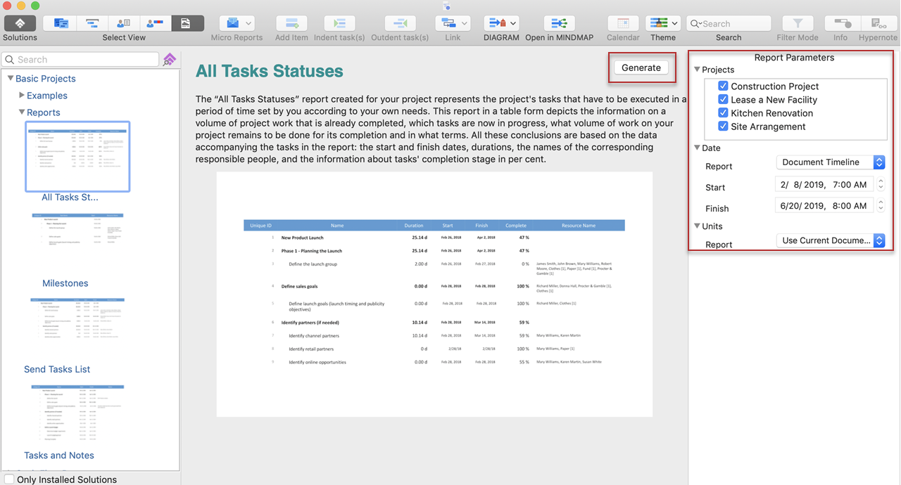901x485 pixels.
Task: Click the Send Tasks List label
Action: point(57,369)
